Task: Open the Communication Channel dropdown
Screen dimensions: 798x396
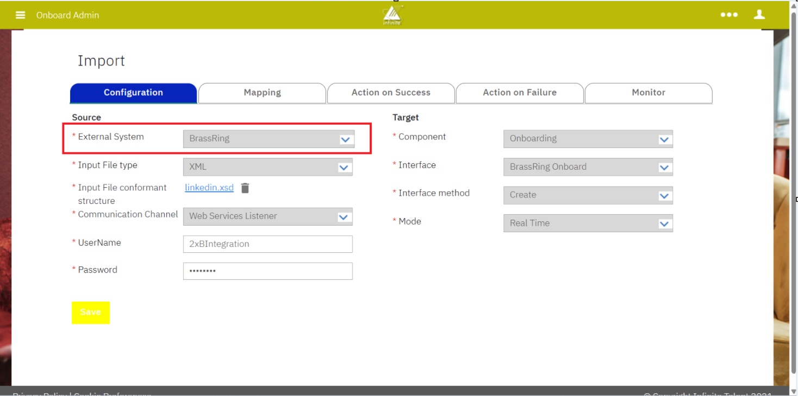Action: pyautogui.click(x=344, y=216)
